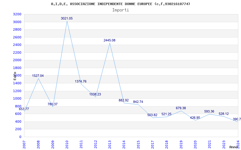Click the 2021 x-axis year label
The width and height of the screenshot is (241, 150).
[x=209, y=145]
